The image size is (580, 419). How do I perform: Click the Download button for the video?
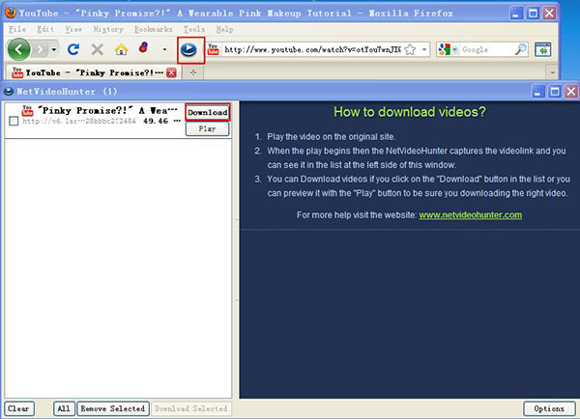[207, 112]
